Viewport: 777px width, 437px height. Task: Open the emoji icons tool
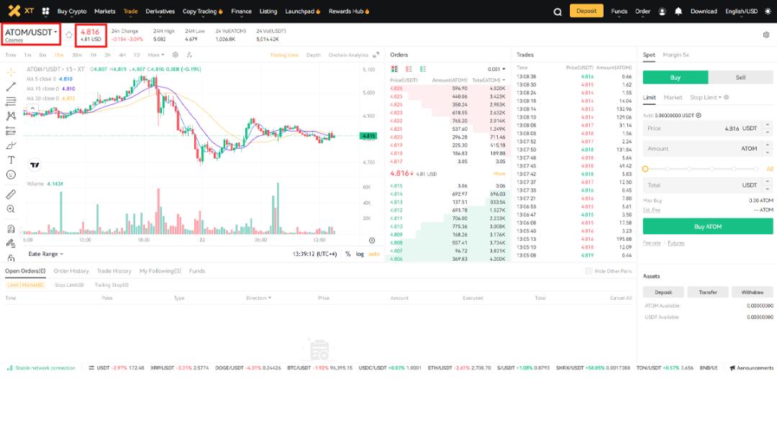click(11, 175)
